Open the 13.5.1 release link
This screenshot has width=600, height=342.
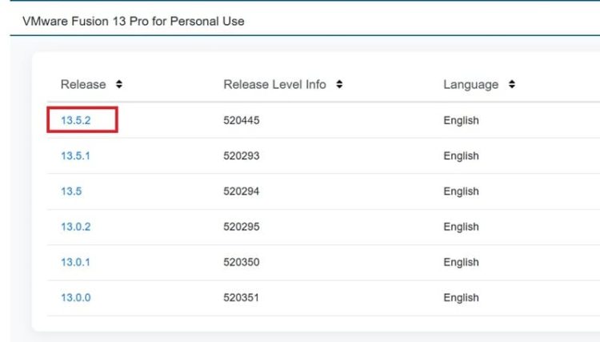click(75, 156)
